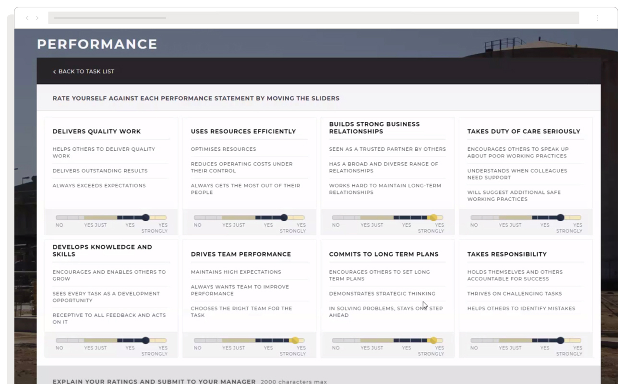Click the Uses Resources Efficiently card title
Viewport: 624px width, 384px height.
pyautogui.click(x=243, y=132)
